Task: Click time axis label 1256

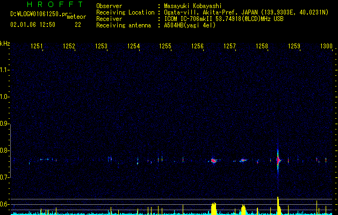Action: pos(197,46)
